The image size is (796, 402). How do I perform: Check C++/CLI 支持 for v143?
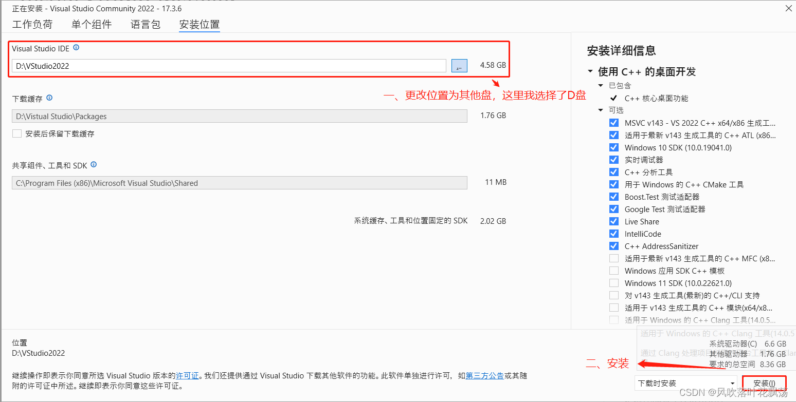pos(613,295)
